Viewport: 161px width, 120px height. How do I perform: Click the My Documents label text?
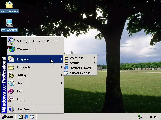(x=9, y=11)
